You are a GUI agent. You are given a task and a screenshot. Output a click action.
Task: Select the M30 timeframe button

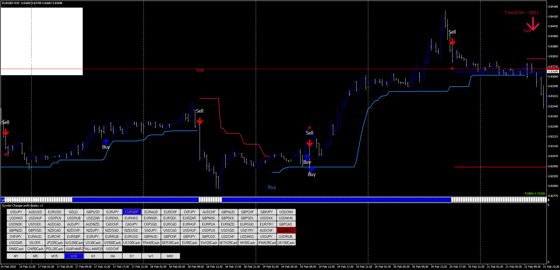tap(74, 256)
